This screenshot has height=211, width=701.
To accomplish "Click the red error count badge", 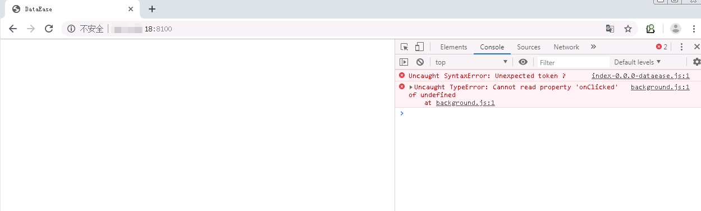I will (662, 47).
